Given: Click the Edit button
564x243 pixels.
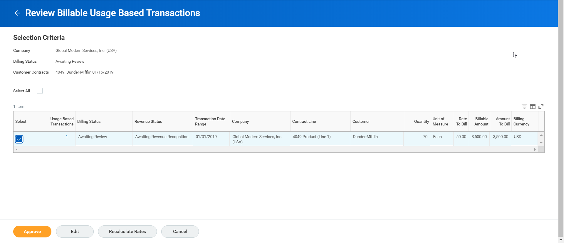Looking at the screenshot, I should pyautogui.click(x=75, y=232).
